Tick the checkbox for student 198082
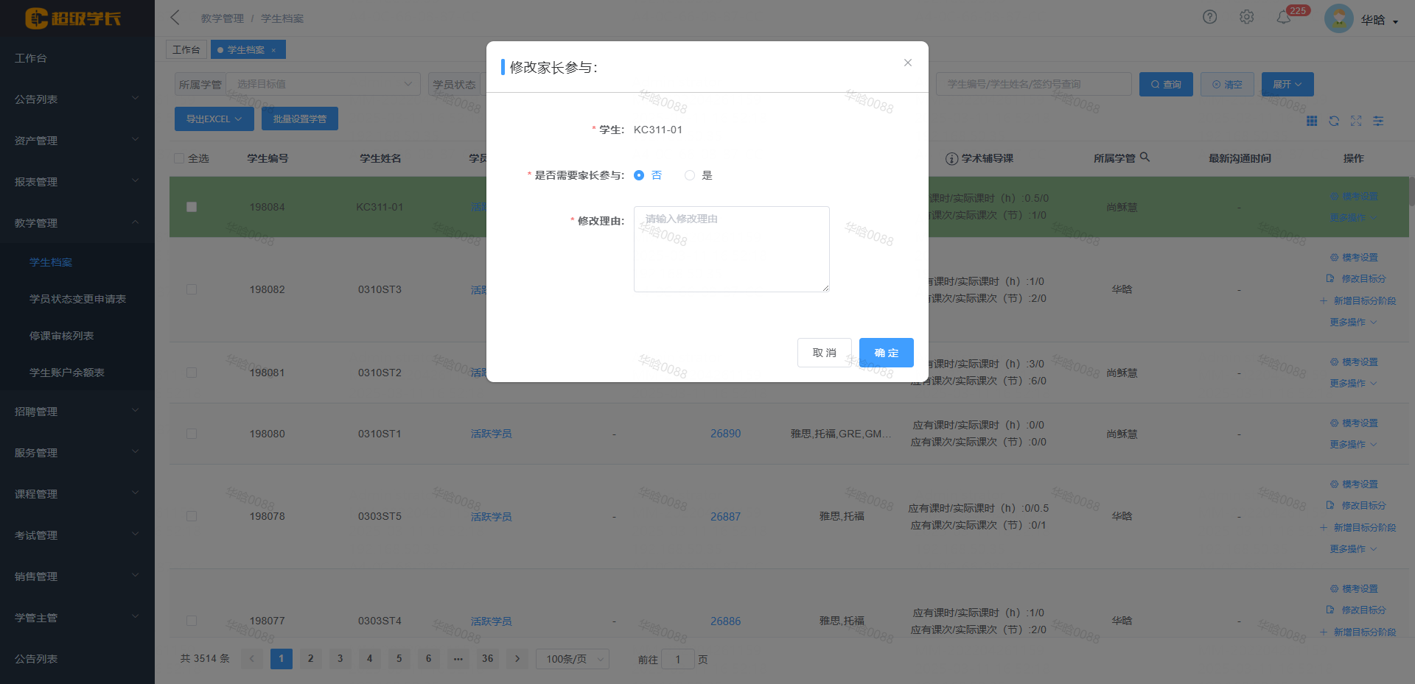Viewport: 1415px width, 684px height. coord(192,289)
